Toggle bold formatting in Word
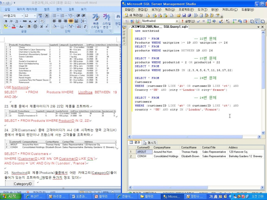 [6, 21]
